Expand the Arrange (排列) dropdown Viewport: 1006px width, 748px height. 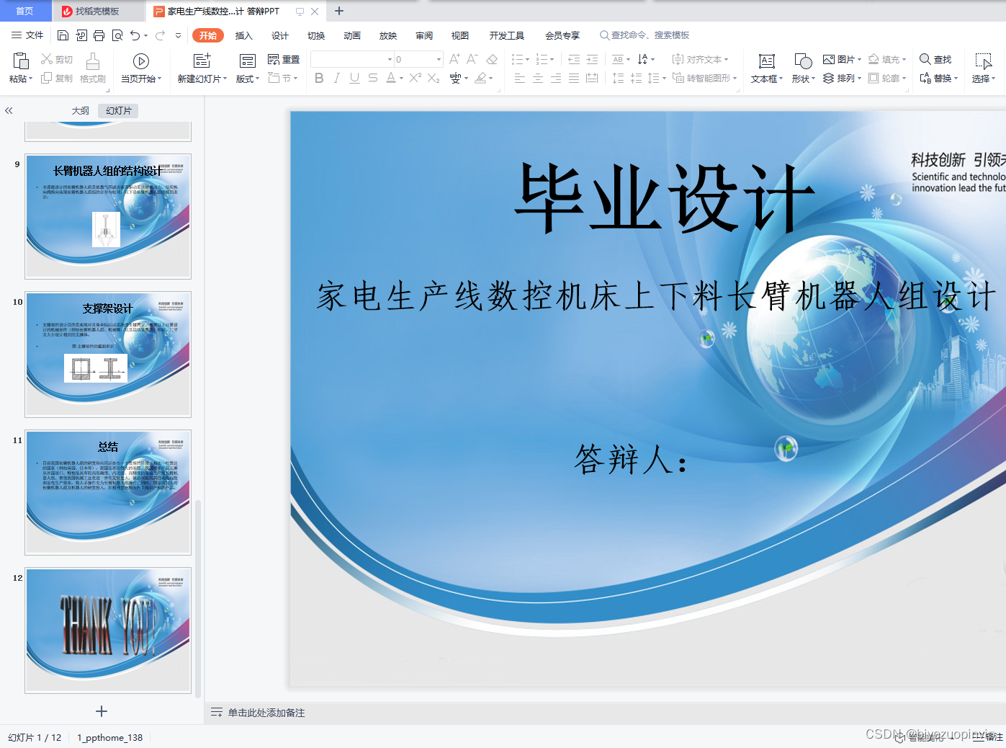[859, 78]
